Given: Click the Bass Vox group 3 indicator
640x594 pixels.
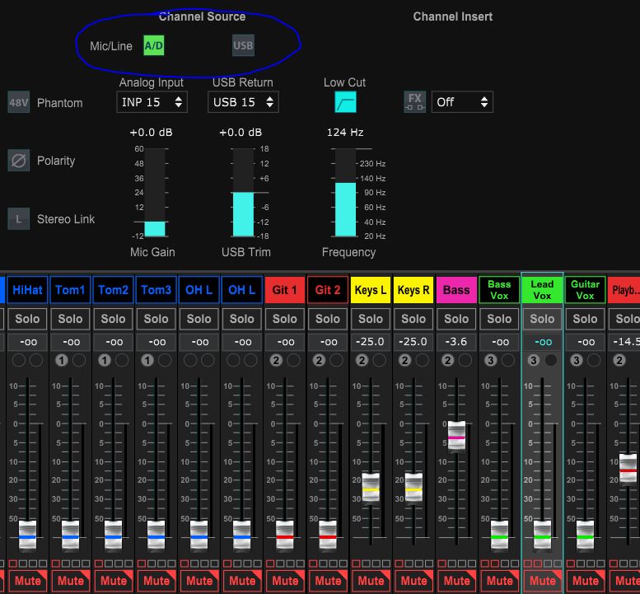Looking at the screenshot, I should click(491, 360).
